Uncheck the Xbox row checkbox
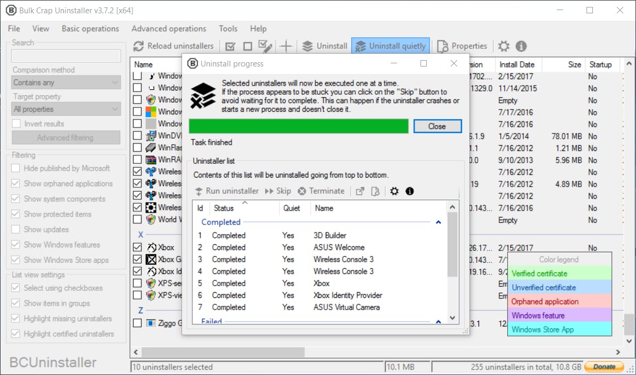The height and width of the screenshot is (375, 636). (137, 247)
